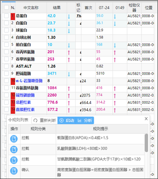Open document icon for GPDA rule
The image size is (158, 179).
coord(14,160)
